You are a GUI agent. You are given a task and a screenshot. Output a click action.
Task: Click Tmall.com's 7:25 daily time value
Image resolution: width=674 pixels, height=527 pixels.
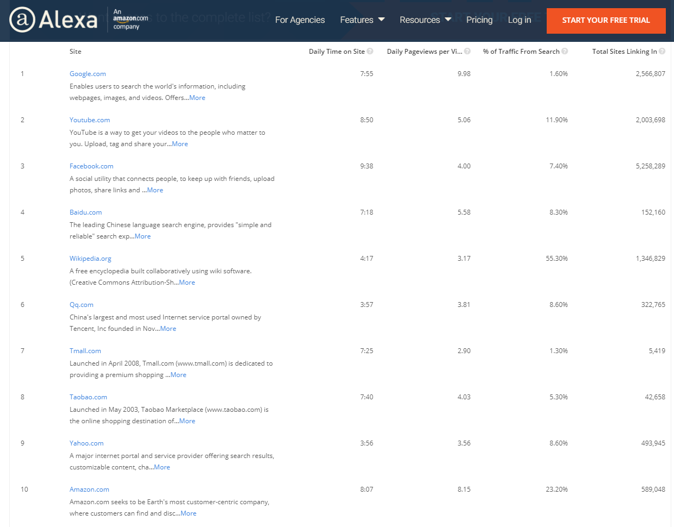367,351
